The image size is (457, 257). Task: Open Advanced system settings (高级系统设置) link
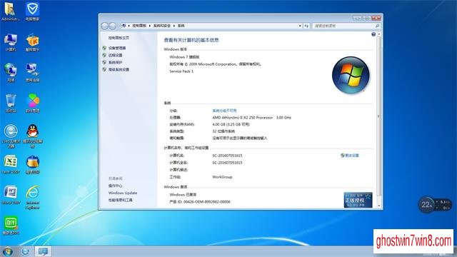(119, 70)
